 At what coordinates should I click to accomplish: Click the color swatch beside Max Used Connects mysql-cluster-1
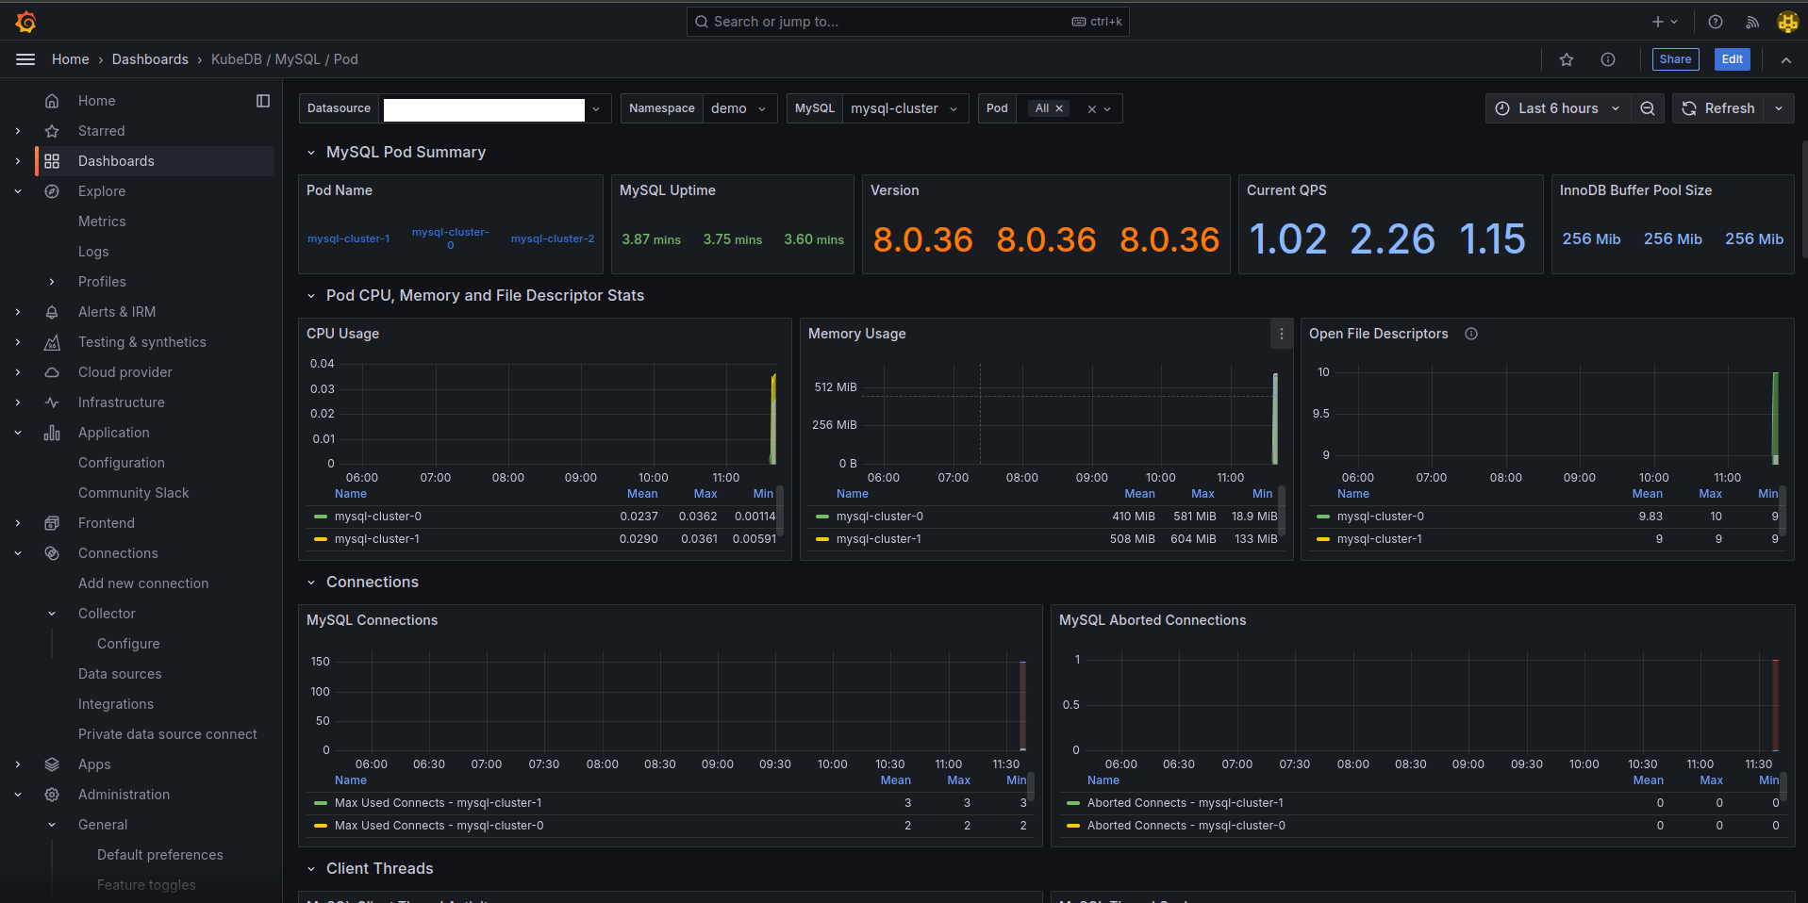coord(321,802)
